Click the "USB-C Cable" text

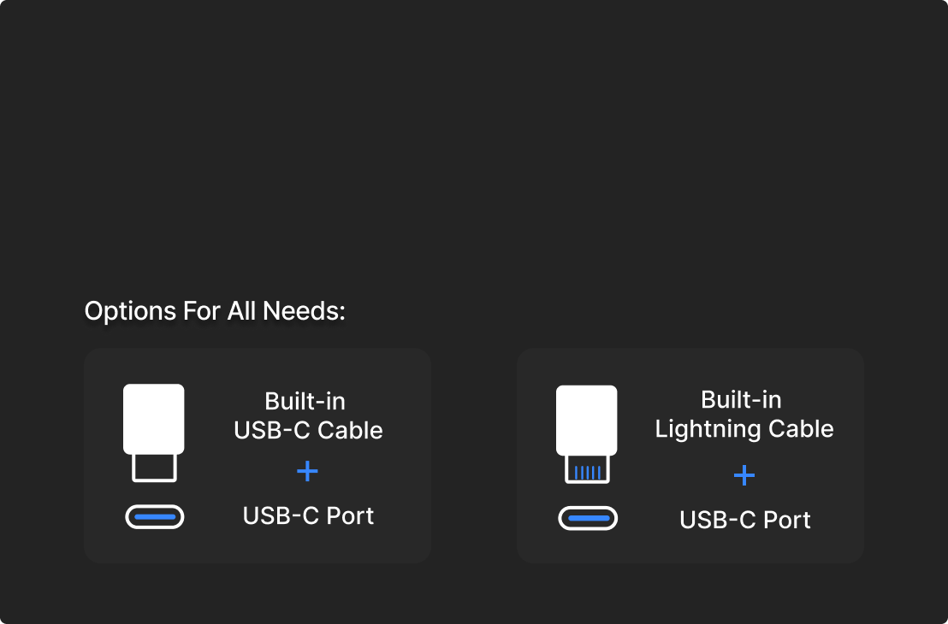[308, 430]
